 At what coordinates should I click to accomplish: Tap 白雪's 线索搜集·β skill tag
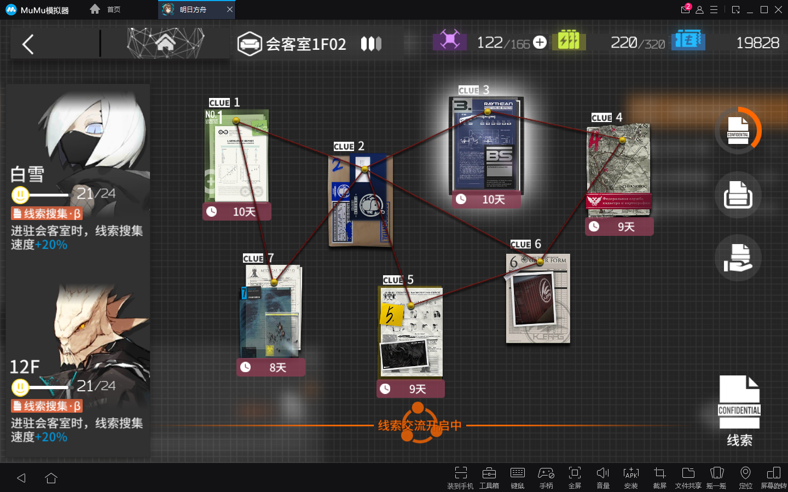[47, 213]
